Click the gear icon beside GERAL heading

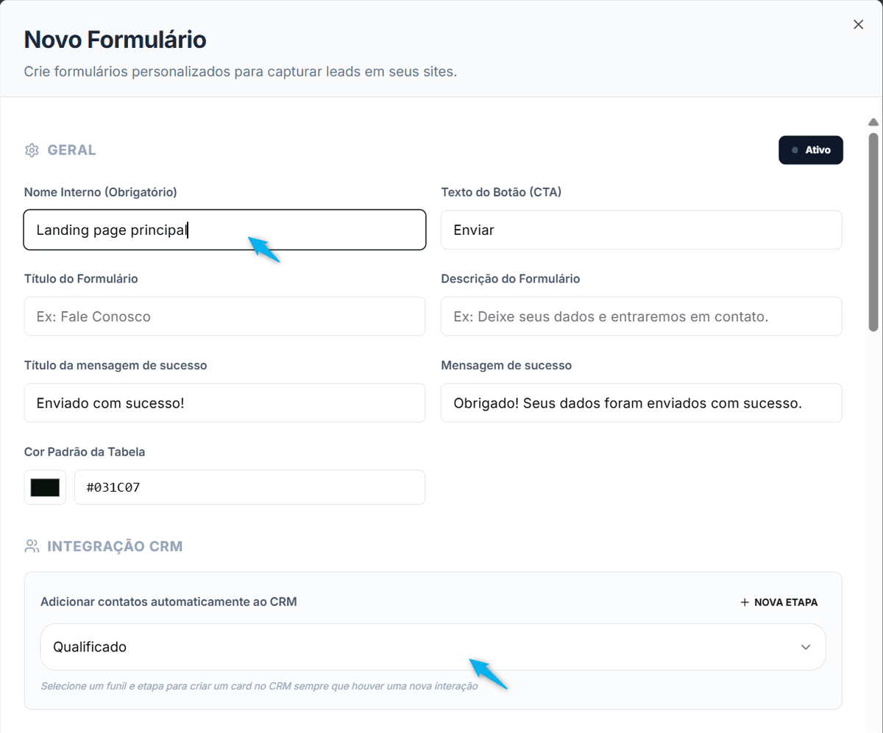pyautogui.click(x=31, y=150)
